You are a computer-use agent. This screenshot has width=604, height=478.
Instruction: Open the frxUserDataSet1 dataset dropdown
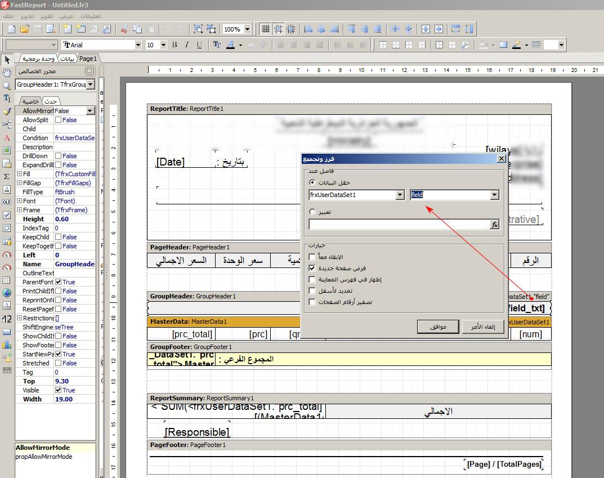(399, 194)
